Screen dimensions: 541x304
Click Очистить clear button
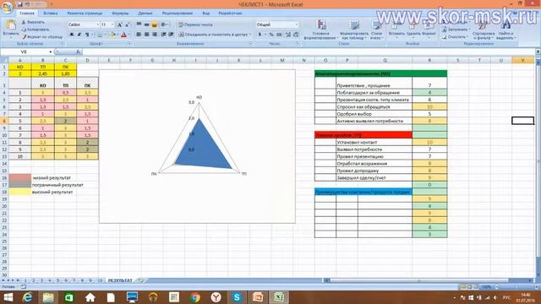(x=456, y=37)
